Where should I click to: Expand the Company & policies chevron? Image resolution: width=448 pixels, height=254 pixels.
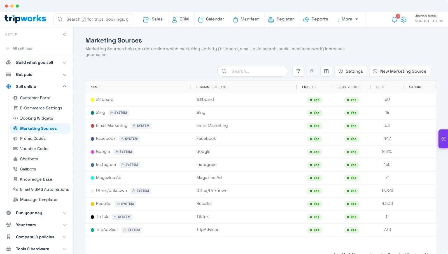point(65,237)
